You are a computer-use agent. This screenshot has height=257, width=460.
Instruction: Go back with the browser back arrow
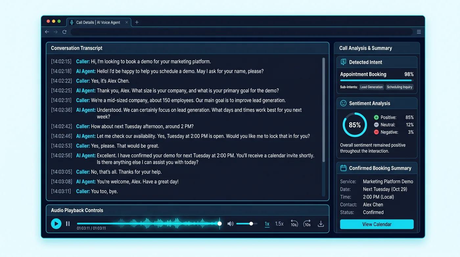[47, 32]
